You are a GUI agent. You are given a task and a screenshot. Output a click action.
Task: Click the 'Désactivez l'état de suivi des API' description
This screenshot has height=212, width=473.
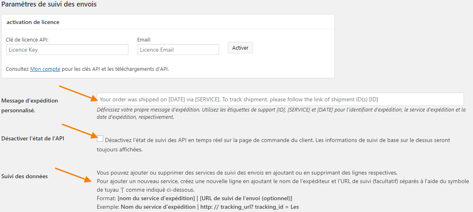273,144
